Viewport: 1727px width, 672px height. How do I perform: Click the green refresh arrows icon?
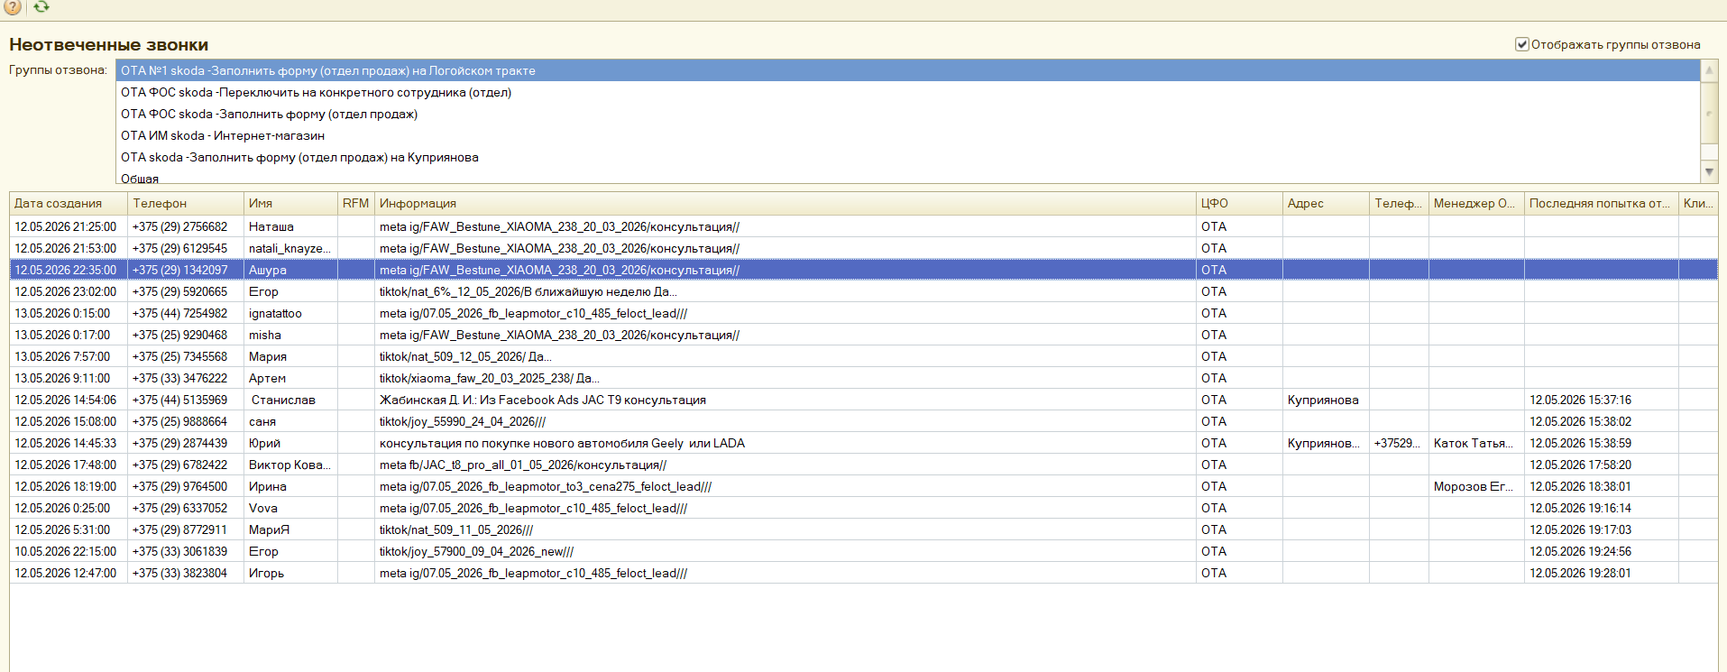pos(41,7)
